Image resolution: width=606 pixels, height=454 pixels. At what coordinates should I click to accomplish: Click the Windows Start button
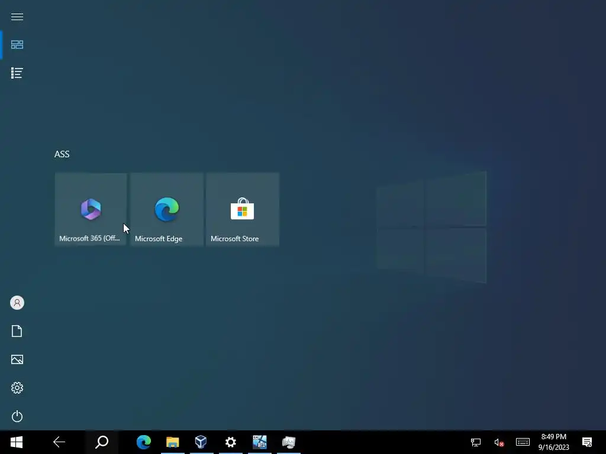17,442
